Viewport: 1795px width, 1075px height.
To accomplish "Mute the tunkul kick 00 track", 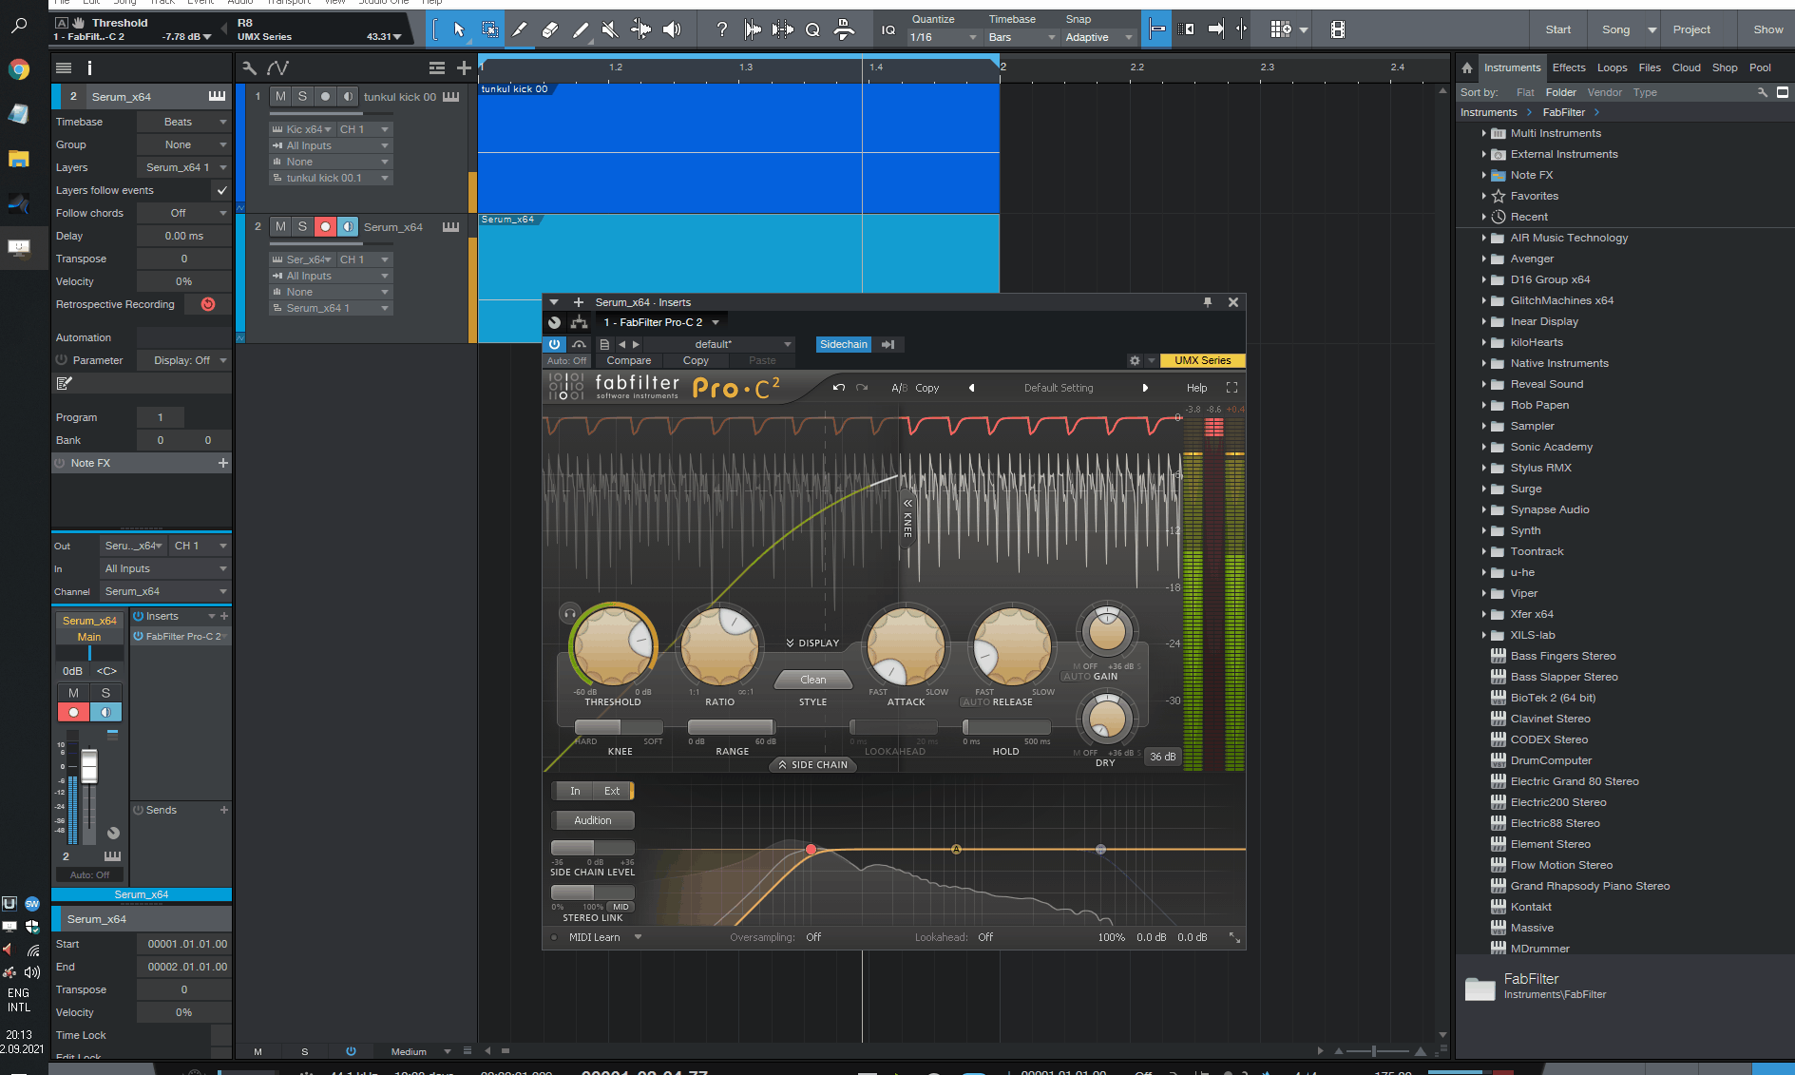I will (280, 96).
